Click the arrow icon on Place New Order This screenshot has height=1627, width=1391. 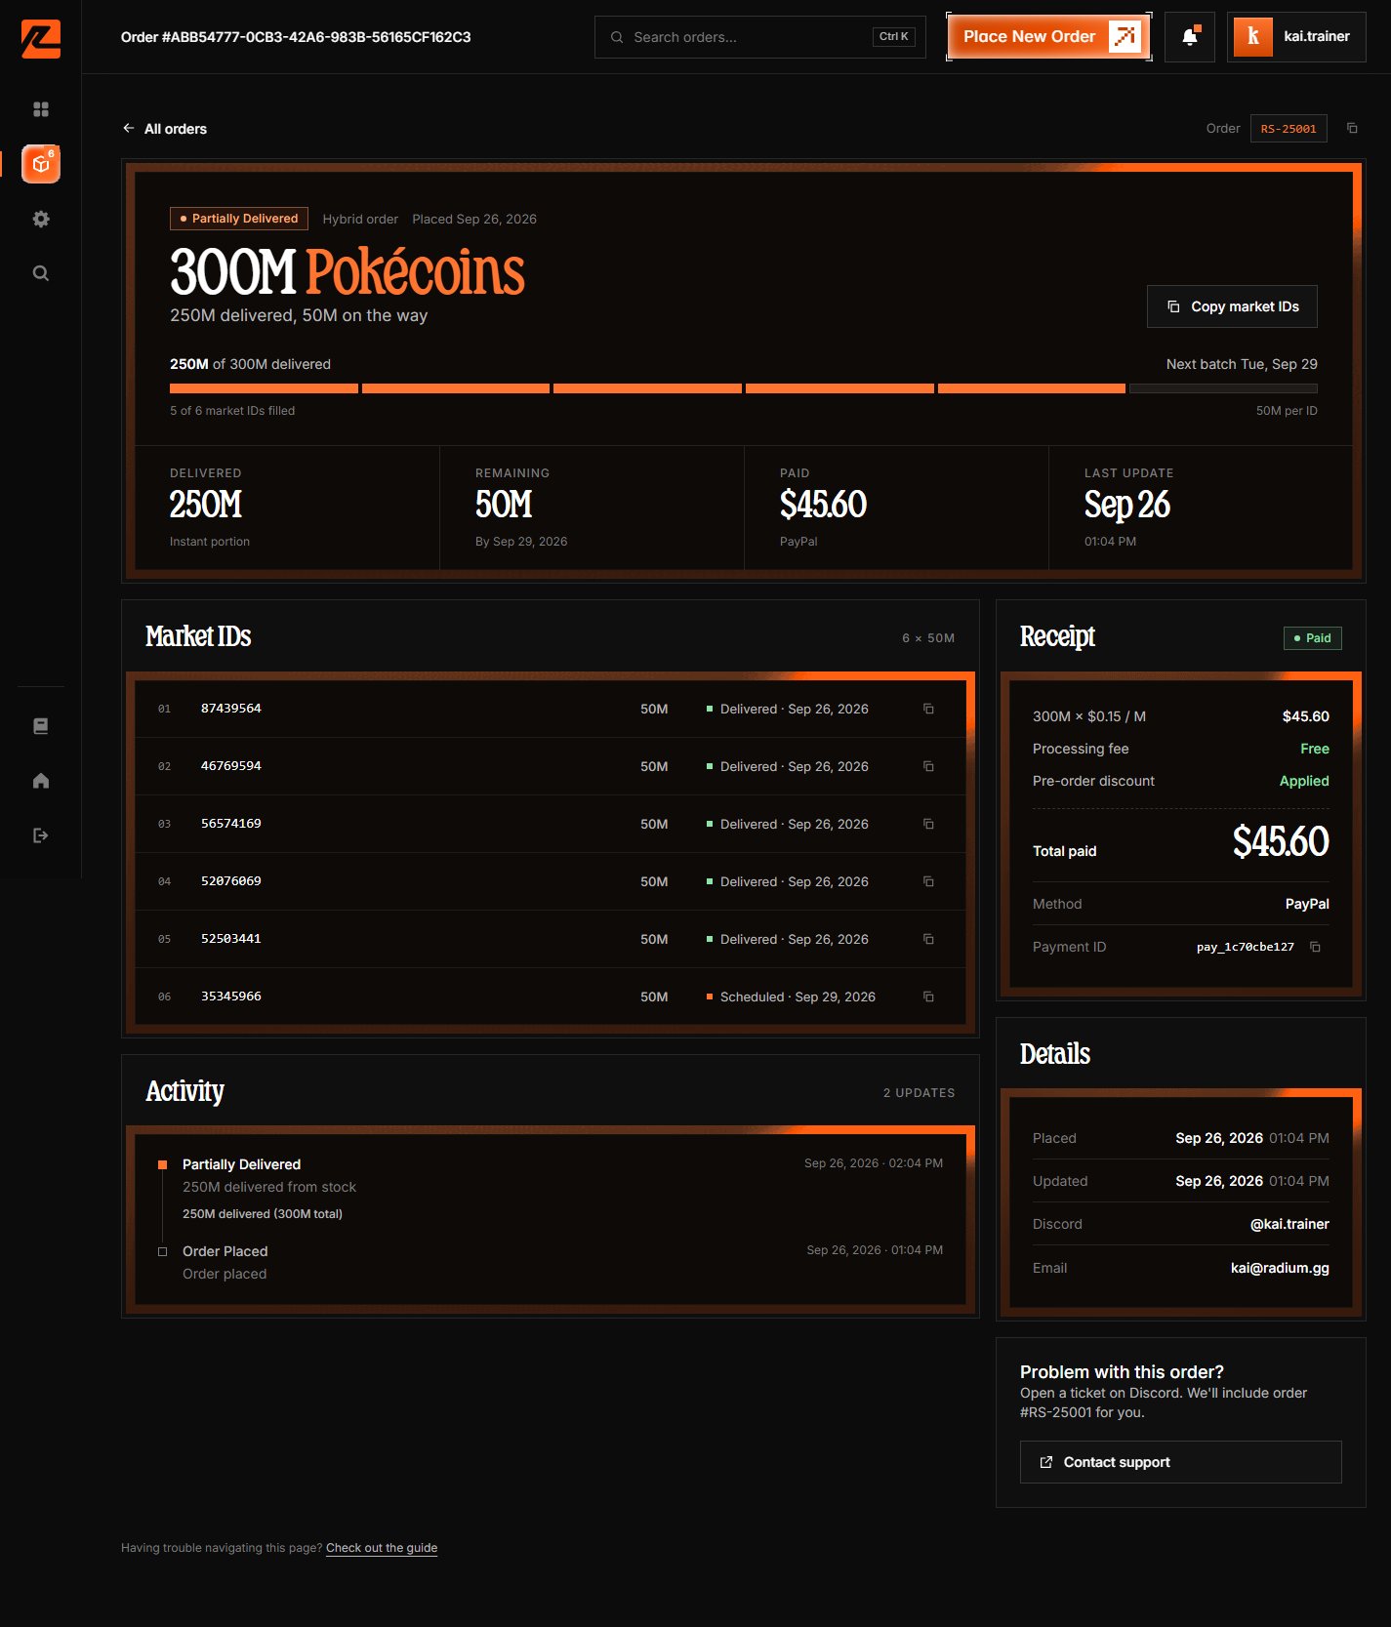click(1125, 36)
